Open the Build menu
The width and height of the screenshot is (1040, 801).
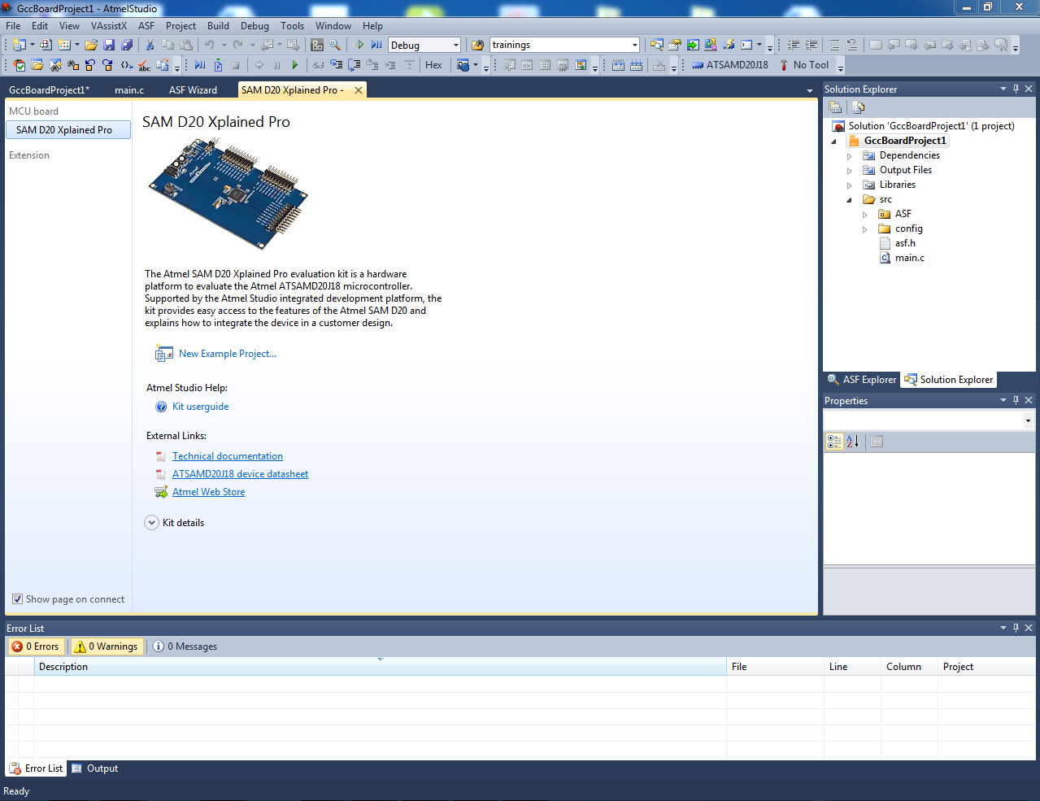[x=218, y=26]
